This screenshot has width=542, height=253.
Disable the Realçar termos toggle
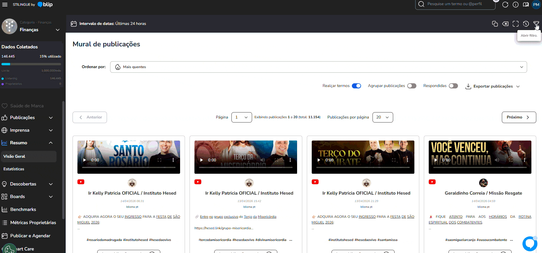(356, 86)
